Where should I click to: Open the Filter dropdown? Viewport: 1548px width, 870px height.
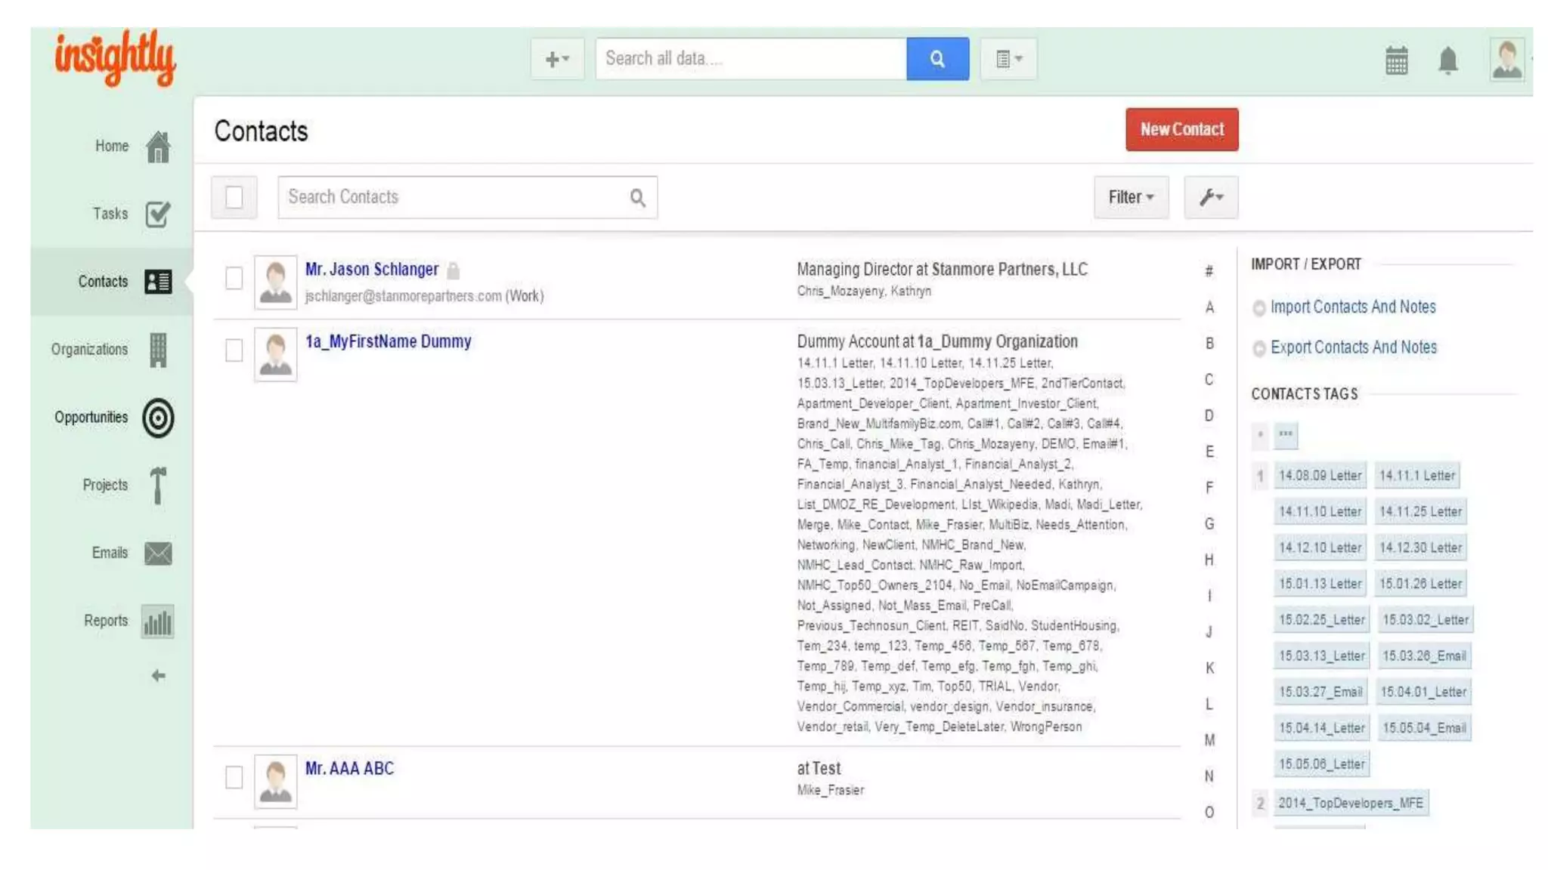point(1131,197)
